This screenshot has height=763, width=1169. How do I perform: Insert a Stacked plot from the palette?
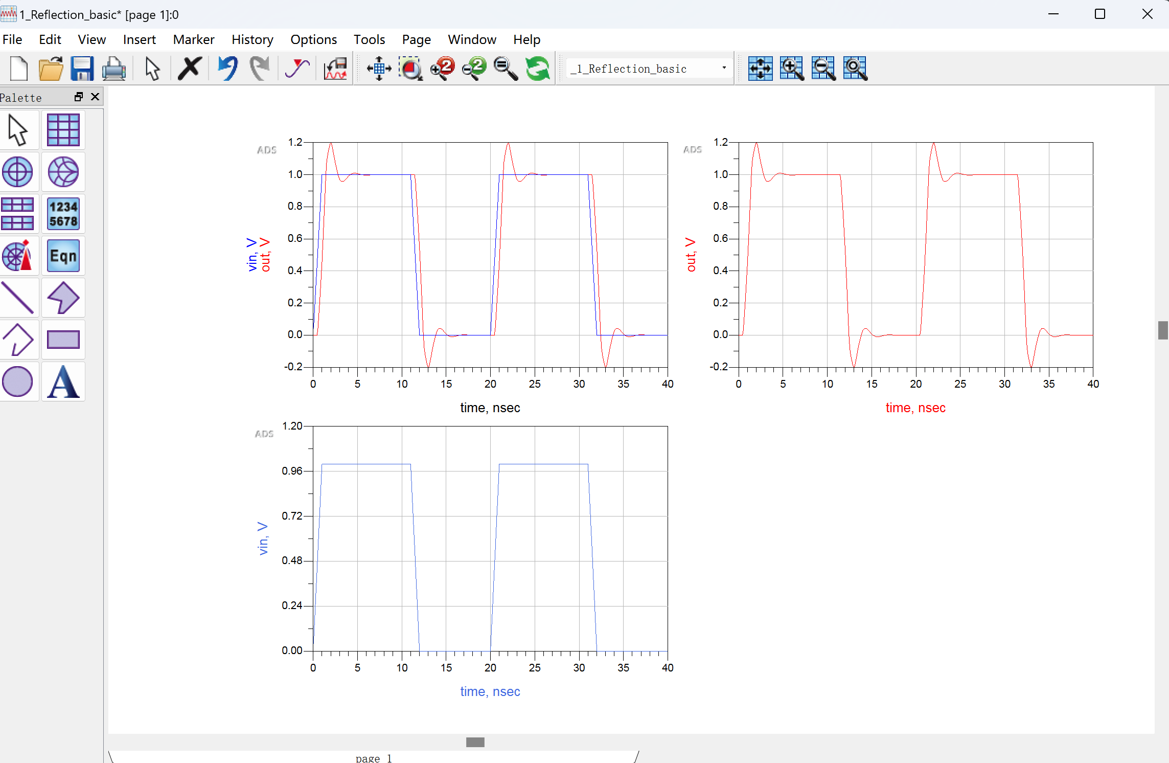[18, 214]
